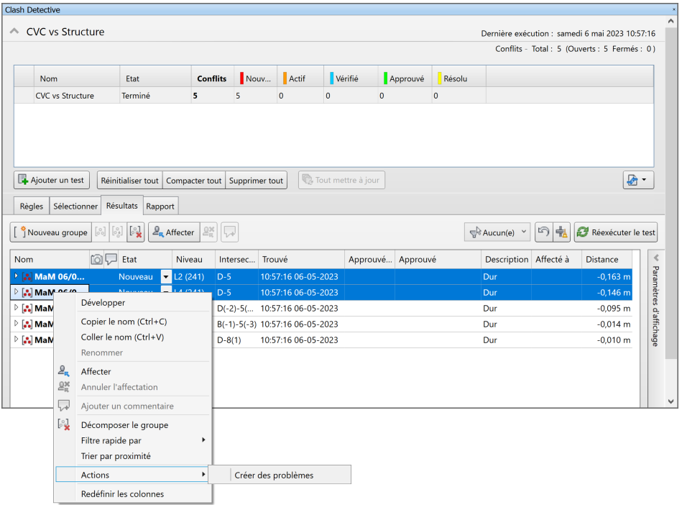Select Trier par proximité from context menu
682x505 pixels.
click(116, 456)
